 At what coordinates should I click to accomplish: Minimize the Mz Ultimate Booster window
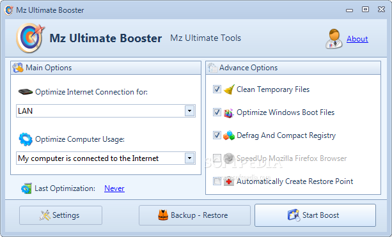[x=350, y=10]
